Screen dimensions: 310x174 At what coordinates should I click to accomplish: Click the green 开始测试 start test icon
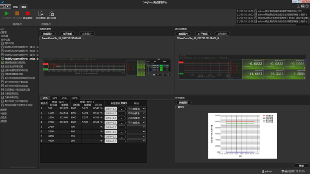tap(7, 14)
